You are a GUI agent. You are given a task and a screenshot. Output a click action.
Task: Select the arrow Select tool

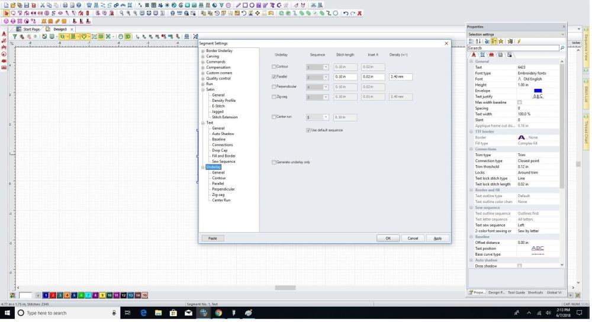tap(5, 12)
